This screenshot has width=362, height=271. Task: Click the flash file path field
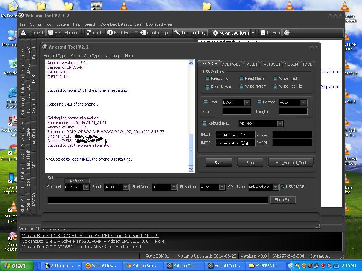tap(158, 200)
